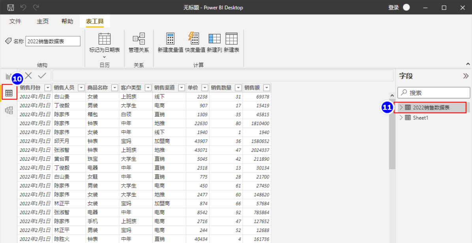The image size is (472, 243).
Task: Click cell with value 69378
Action: pyautogui.click(x=257, y=97)
